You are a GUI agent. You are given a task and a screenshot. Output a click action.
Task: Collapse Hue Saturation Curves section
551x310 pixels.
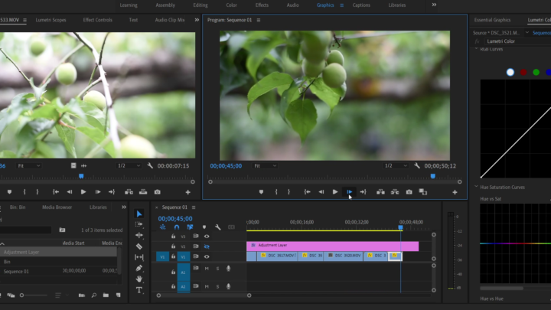pyautogui.click(x=476, y=187)
